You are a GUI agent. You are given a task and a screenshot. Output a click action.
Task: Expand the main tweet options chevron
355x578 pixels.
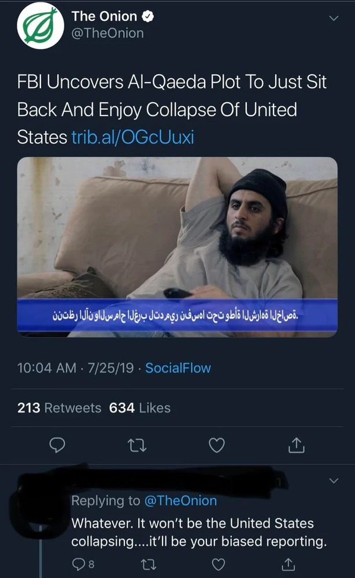pos(334,18)
